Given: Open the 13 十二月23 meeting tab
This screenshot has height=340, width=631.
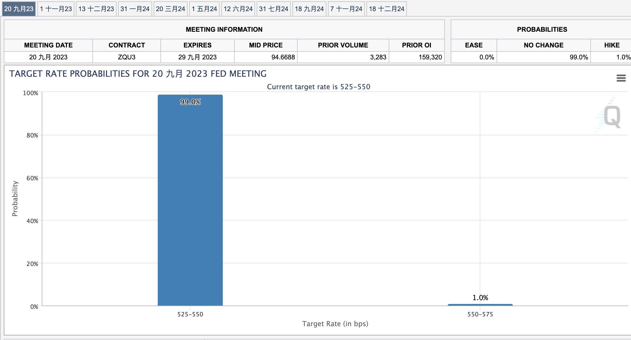Looking at the screenshot, I should pos(96,9).
